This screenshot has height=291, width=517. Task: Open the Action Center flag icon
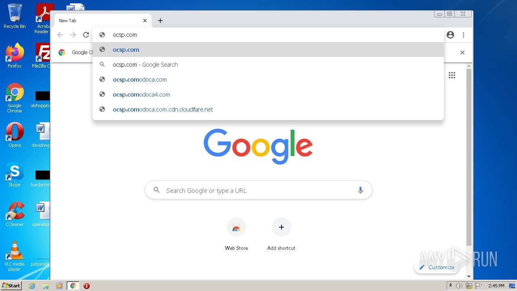coord(478,286)
